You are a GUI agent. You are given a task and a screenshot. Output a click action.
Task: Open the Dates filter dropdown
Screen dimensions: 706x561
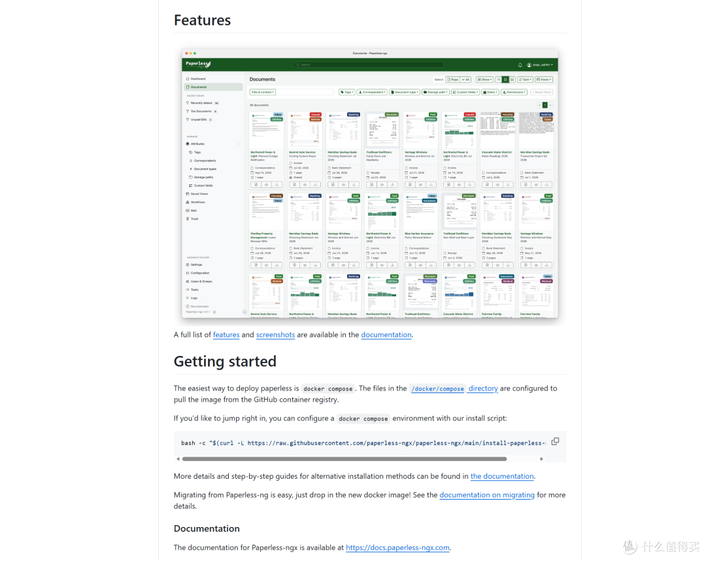(490, 92)
